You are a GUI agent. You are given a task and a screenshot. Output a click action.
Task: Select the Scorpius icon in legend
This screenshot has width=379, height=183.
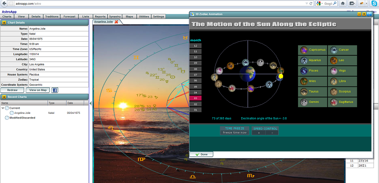(334, 91)
